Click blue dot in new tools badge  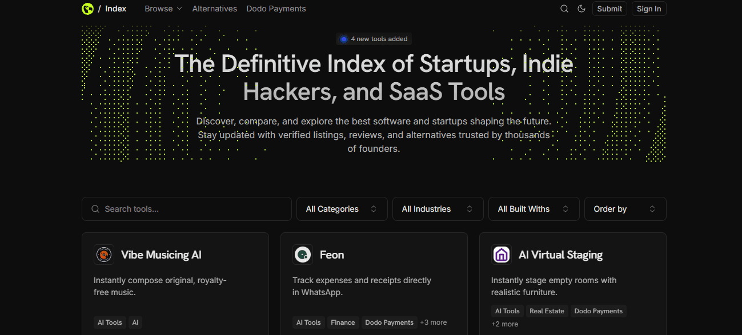coord(344,39)
